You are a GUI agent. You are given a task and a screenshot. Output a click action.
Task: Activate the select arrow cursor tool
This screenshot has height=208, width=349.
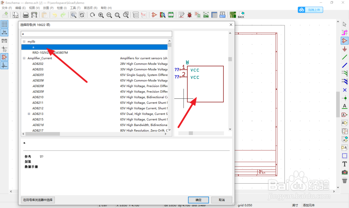pos(344,24)
